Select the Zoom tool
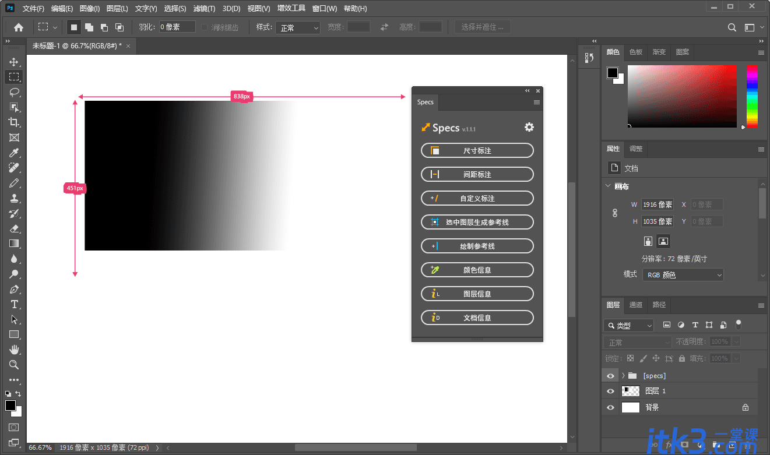This screenshot has height=455, width=770. tap(14, 365)
